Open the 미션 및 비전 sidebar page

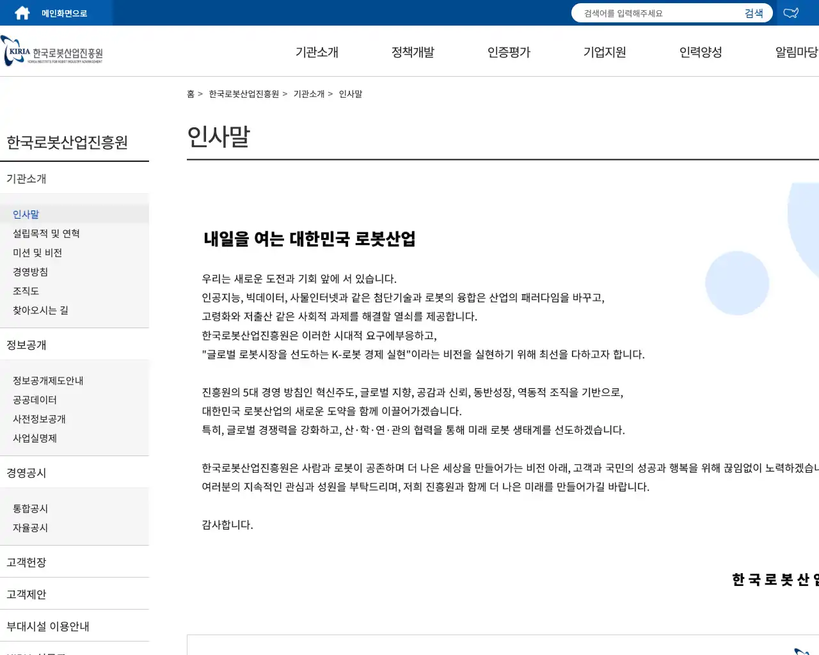tap(36, 252)
